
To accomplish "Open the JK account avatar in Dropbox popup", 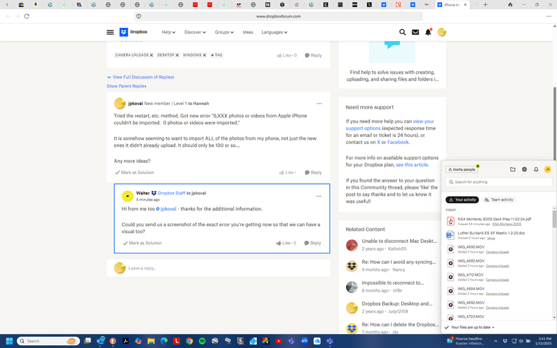I will [x=547, y=169].
